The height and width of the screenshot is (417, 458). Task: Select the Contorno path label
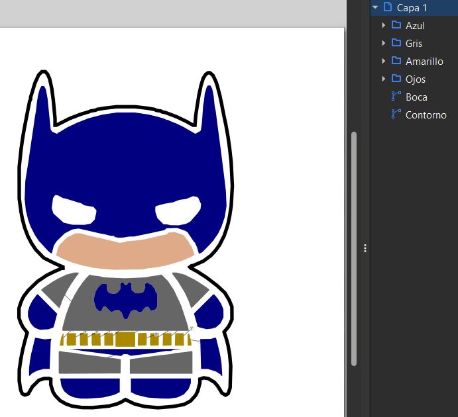point(426,115)
